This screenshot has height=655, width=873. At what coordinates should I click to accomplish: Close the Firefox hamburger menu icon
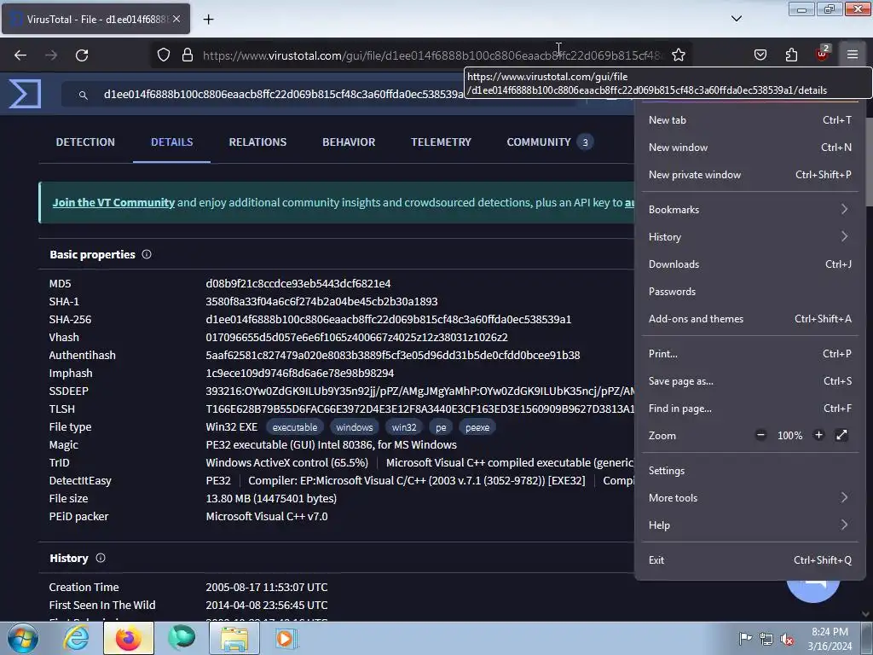(x=853, y=55)
